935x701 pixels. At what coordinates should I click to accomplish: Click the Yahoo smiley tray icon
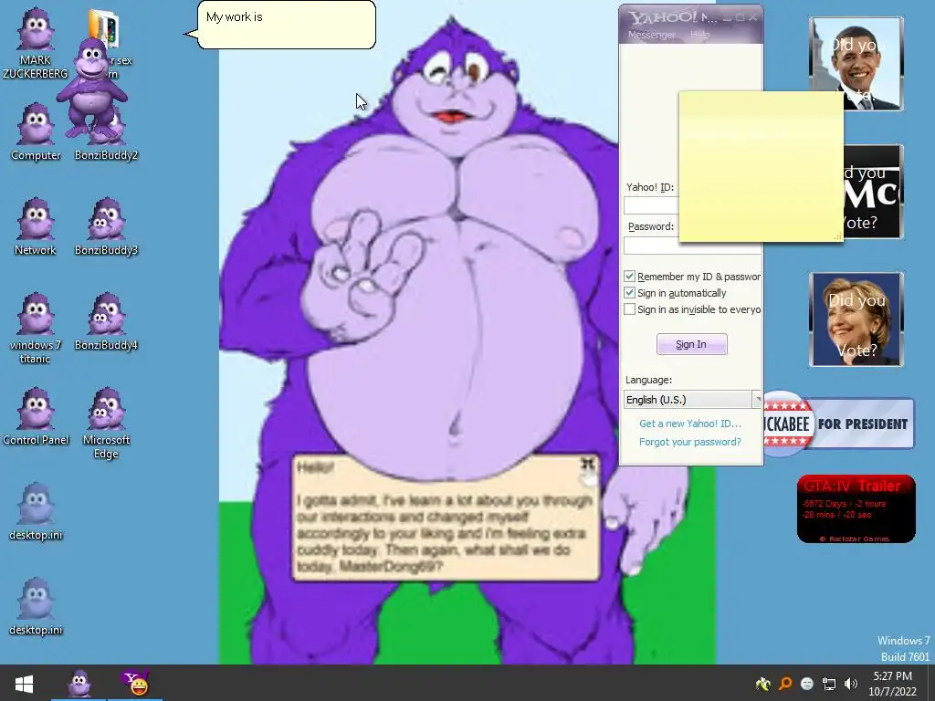tap(807, 684)
